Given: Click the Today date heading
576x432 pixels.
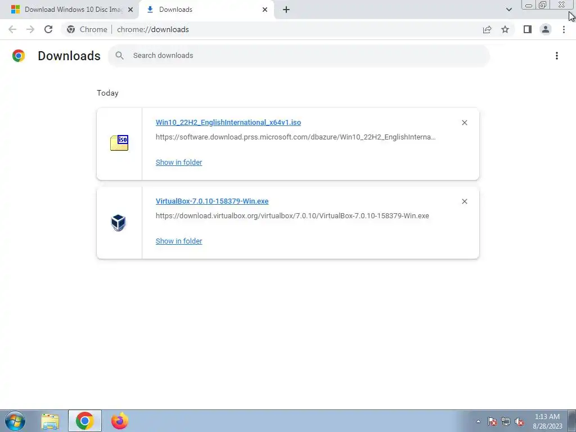Looking at the screenshot, I should (107, 93).
